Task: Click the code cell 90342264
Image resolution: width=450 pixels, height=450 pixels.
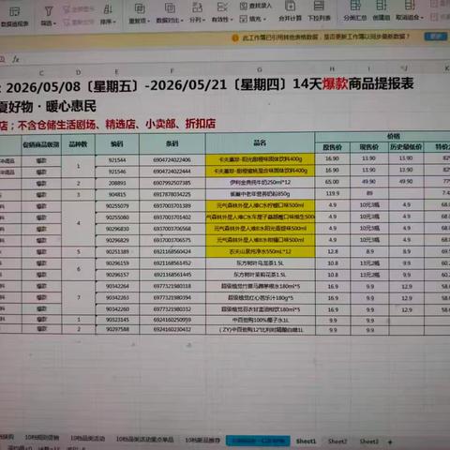Action: click(117, 286)
